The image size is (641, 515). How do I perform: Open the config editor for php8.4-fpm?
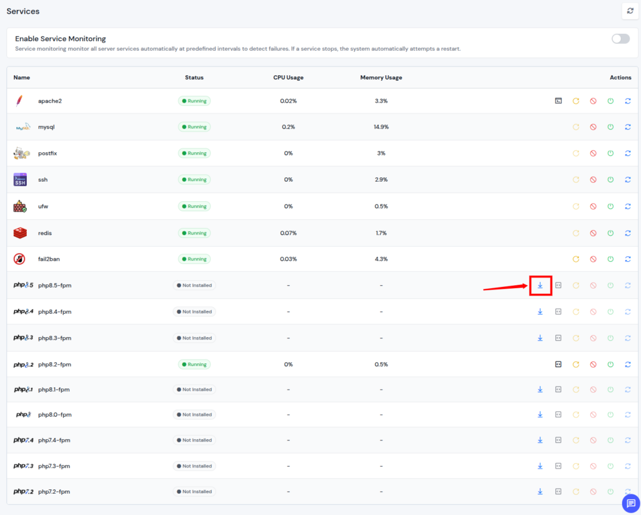558,311
